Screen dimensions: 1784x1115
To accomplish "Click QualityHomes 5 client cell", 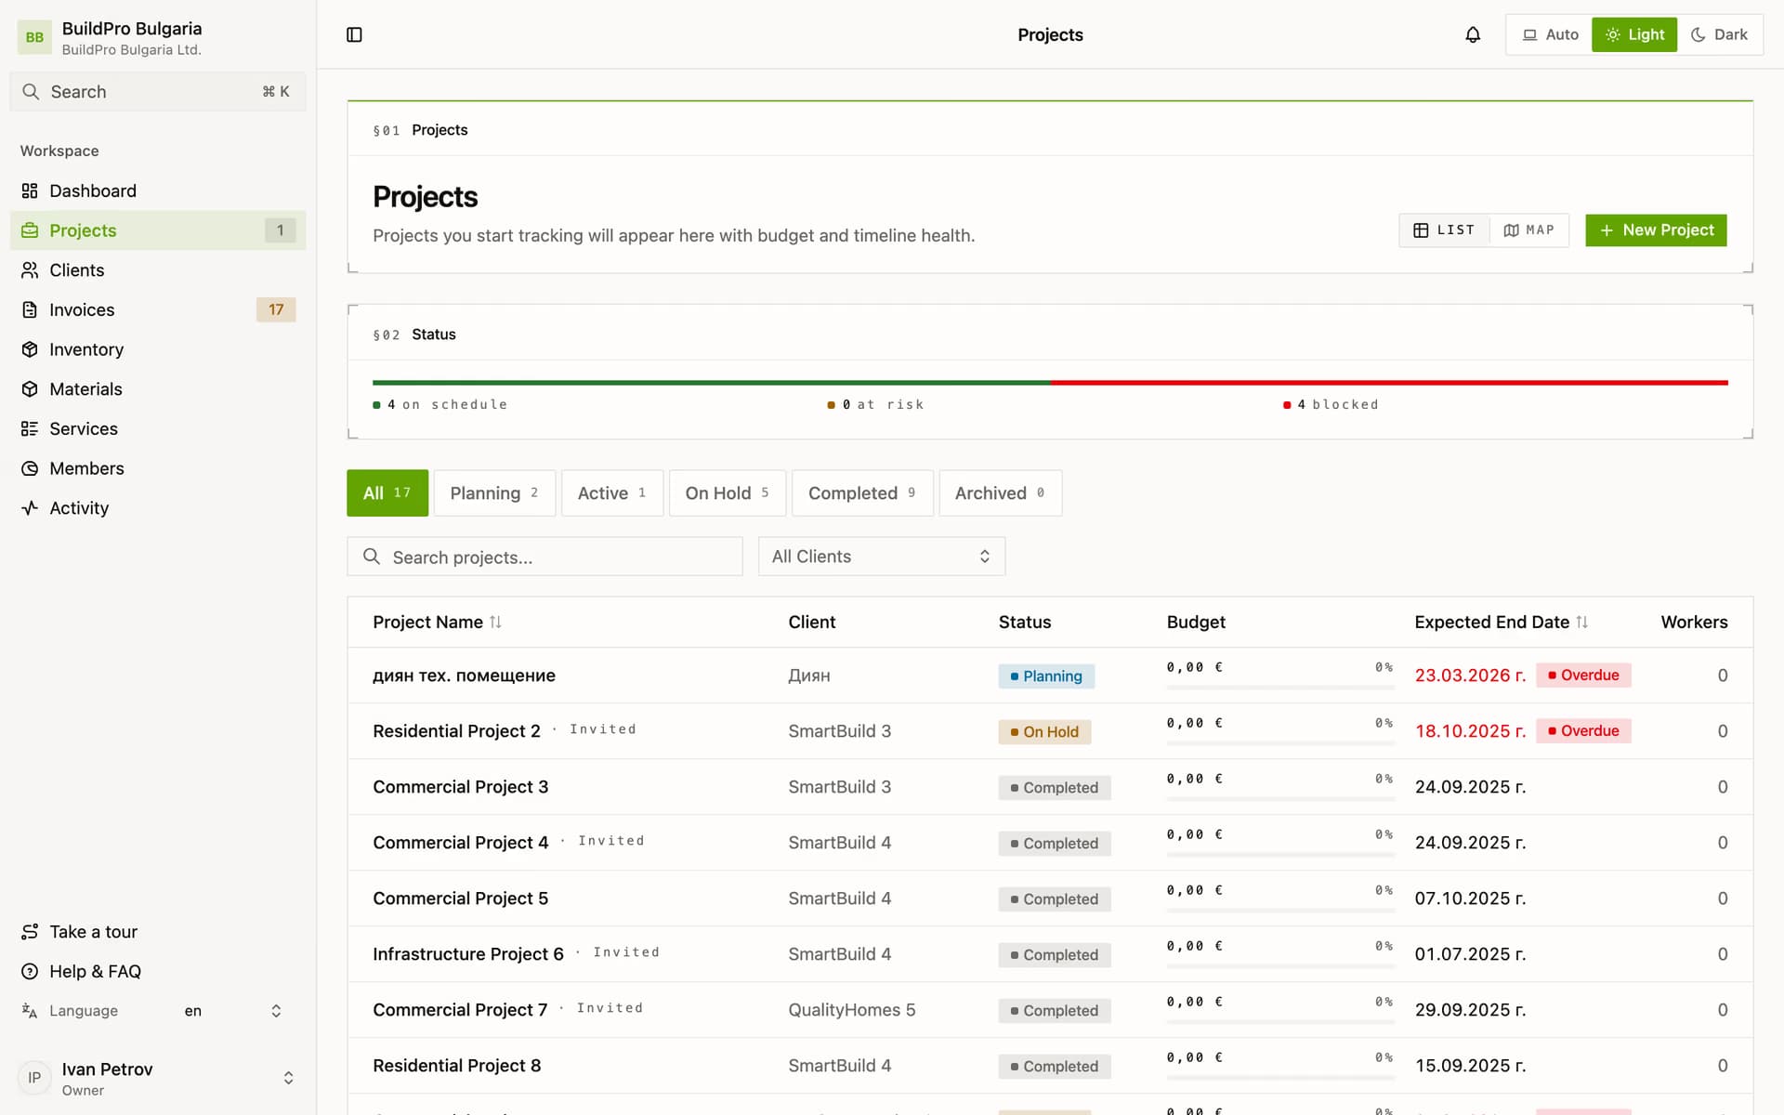I will point(851,1010).
